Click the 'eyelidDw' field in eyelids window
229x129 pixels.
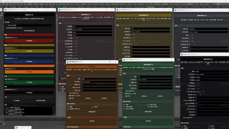coord(212,80)
